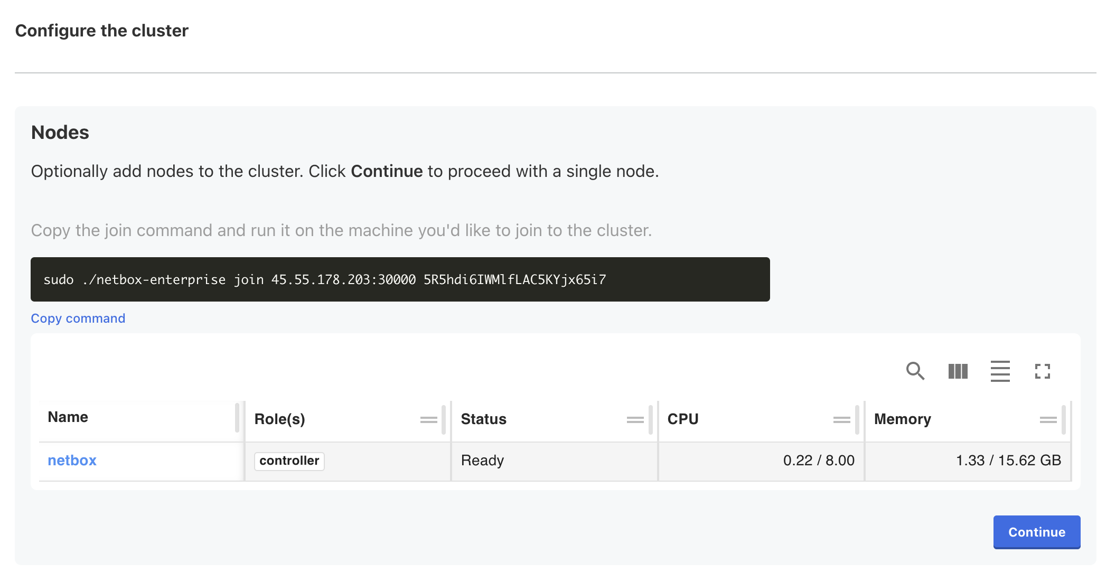Click the join command input field
1106x582 pixels.
pyautogui.click(x=400, y=278)
